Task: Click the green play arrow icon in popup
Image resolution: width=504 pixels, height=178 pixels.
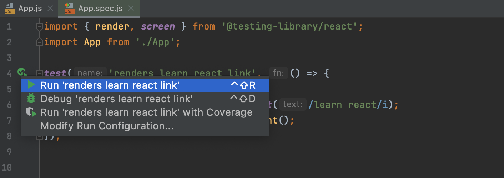Action: [31, 85]
